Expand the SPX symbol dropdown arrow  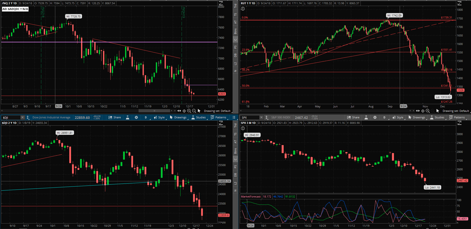tap(261, 117)
